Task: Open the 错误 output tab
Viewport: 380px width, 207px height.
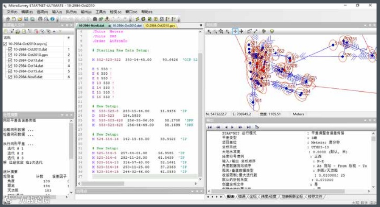Action: [x=242, y=196]
